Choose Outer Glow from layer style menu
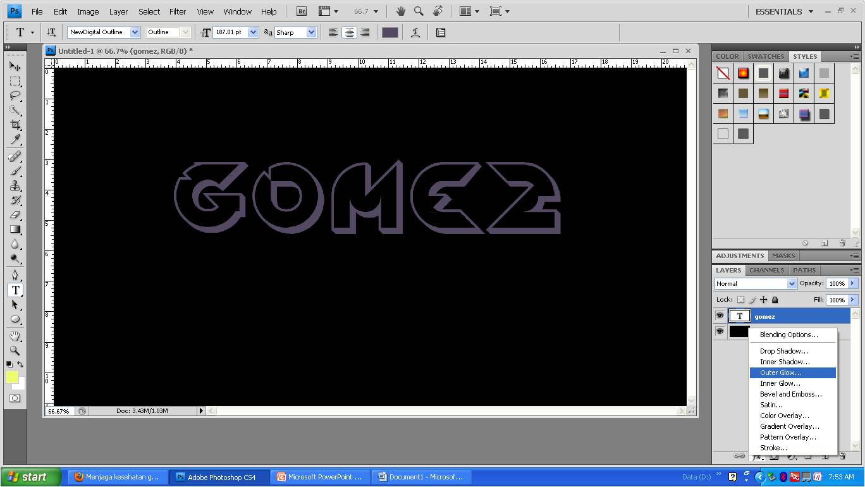Viewport: 865px width, 487px height. (x=793, y=373)
